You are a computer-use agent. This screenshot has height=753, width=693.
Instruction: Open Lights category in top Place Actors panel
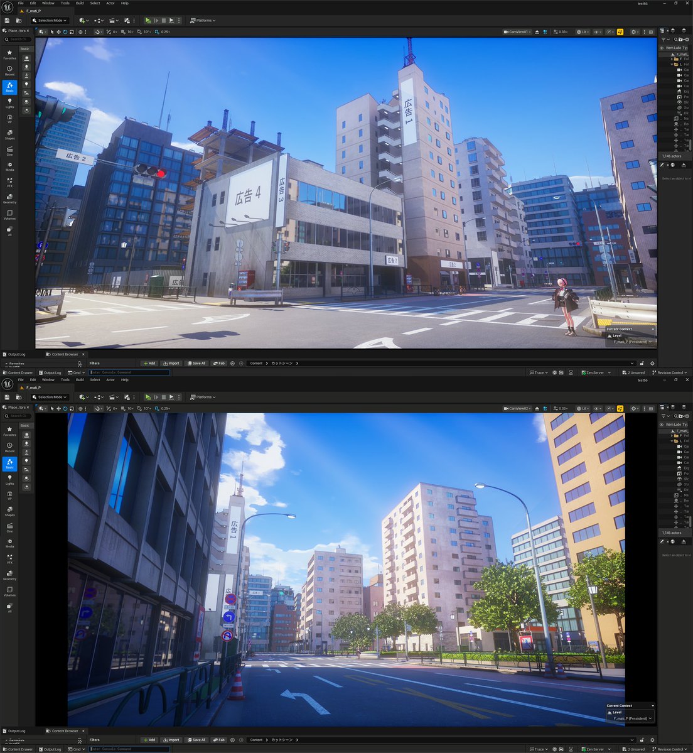(x=9, y=103)
